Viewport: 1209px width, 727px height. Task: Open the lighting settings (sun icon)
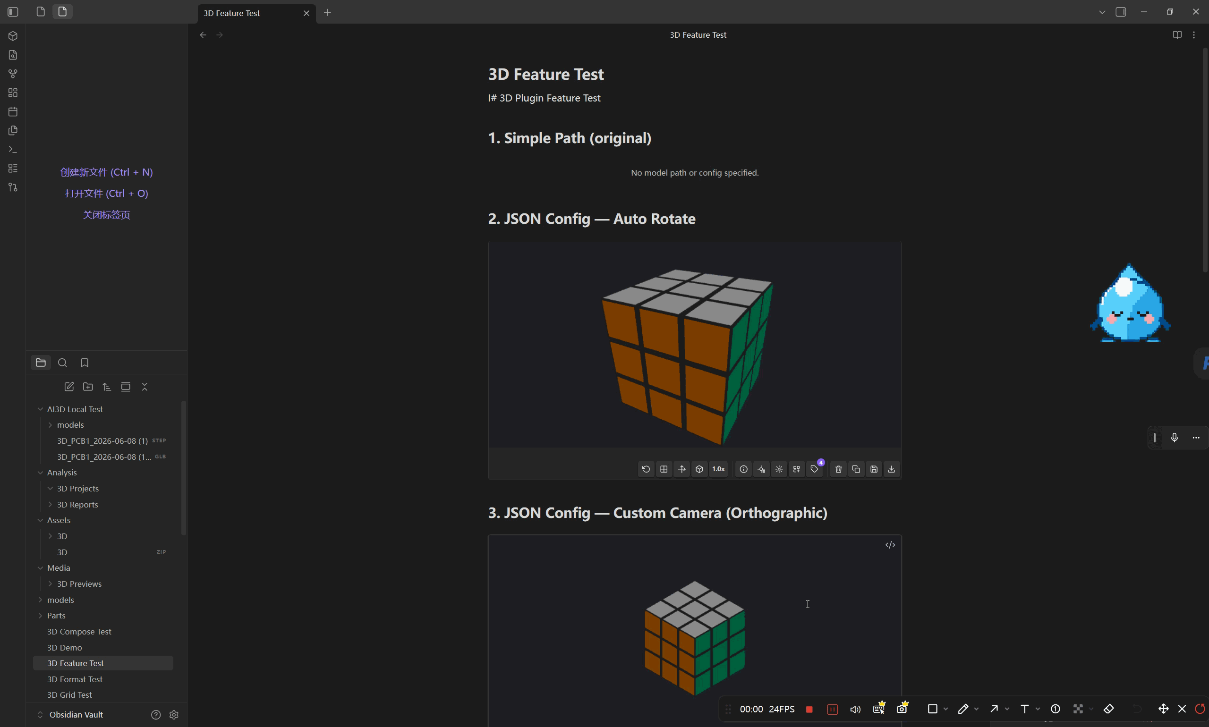779,469
